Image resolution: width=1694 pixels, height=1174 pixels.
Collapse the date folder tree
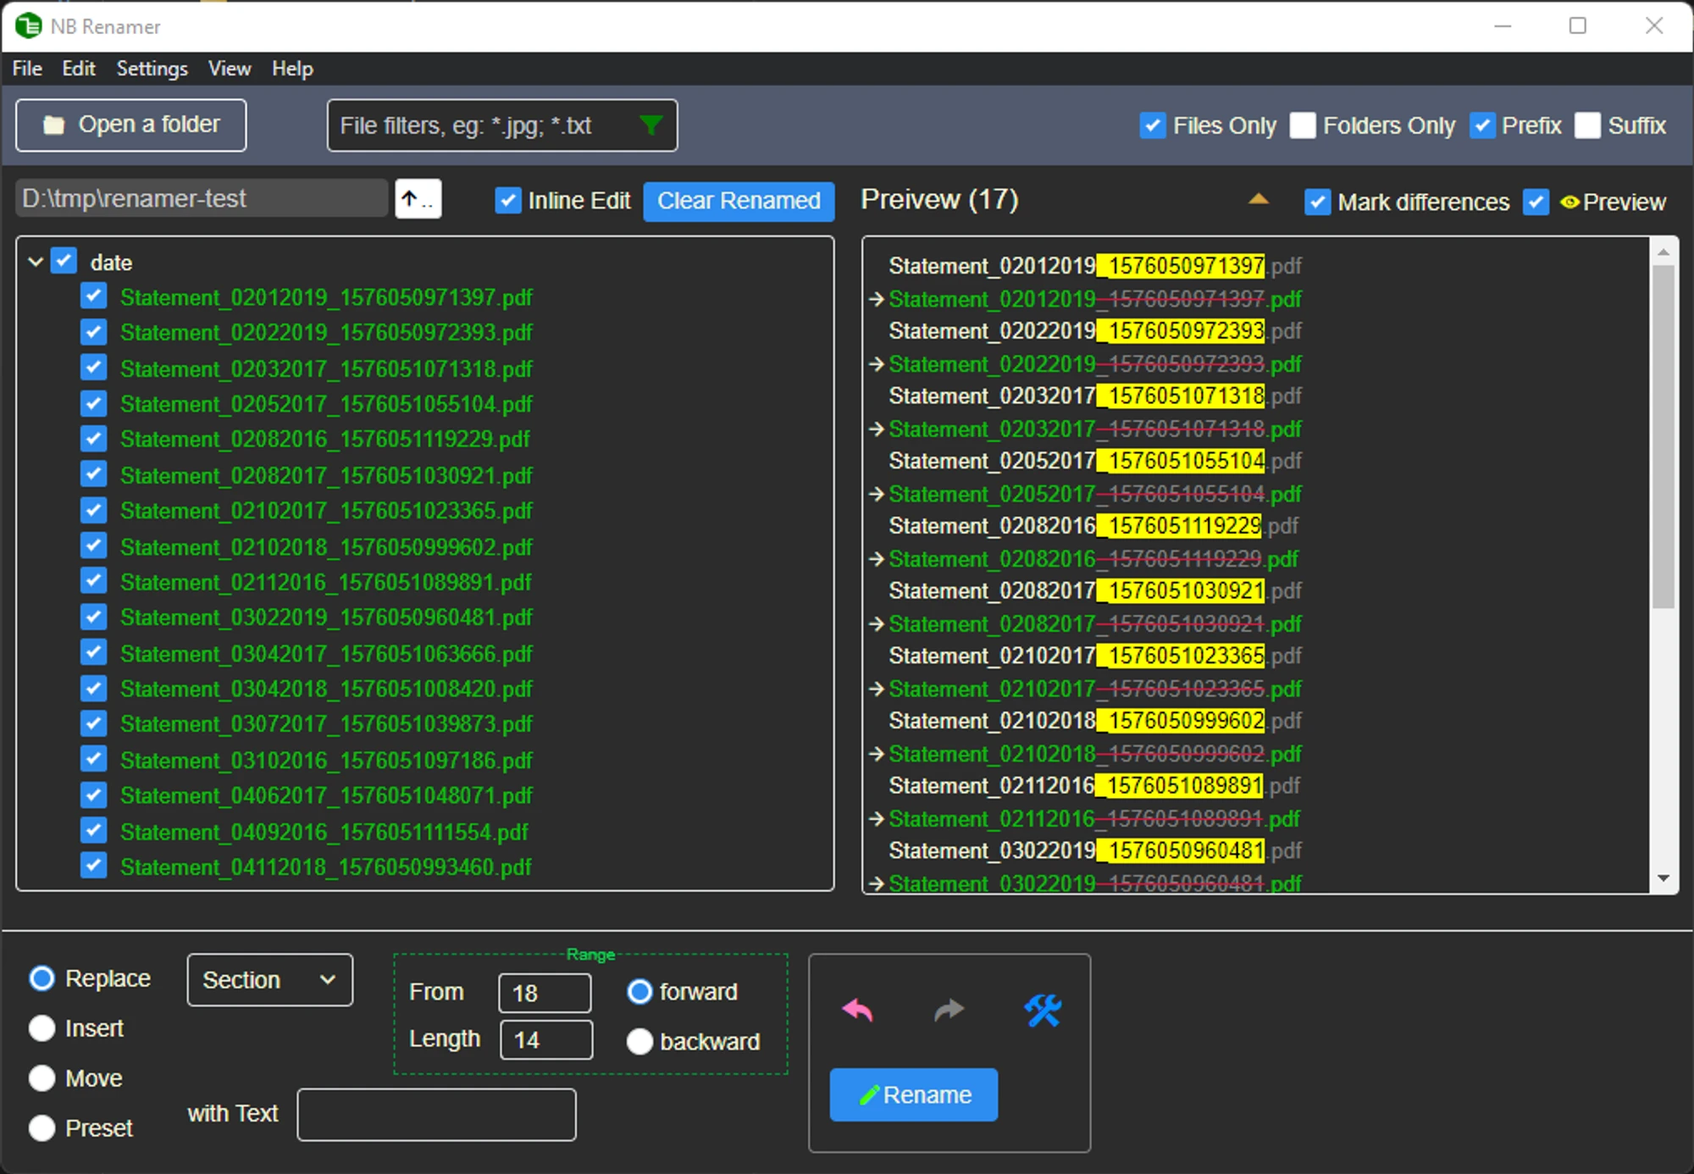[x=35, y=262]
